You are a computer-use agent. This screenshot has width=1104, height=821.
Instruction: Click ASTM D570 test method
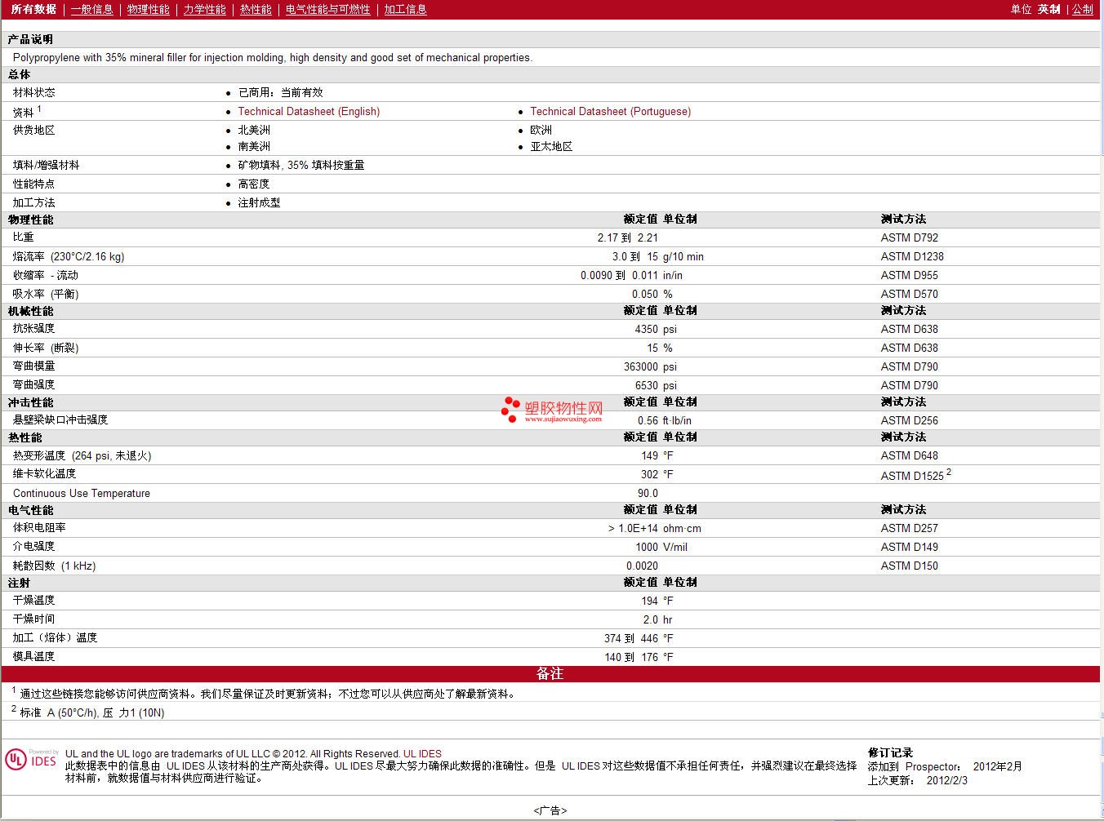[910, 294]
